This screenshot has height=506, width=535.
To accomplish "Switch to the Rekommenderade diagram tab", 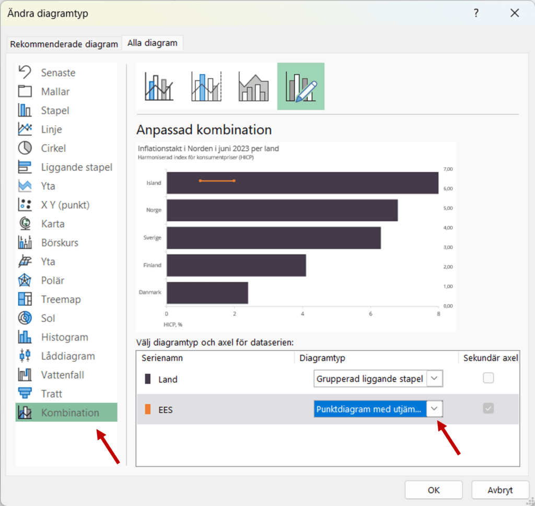I will click(x=64, y=44).
